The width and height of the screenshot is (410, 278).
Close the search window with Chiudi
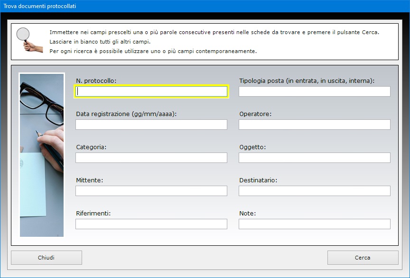click(47, 258)
